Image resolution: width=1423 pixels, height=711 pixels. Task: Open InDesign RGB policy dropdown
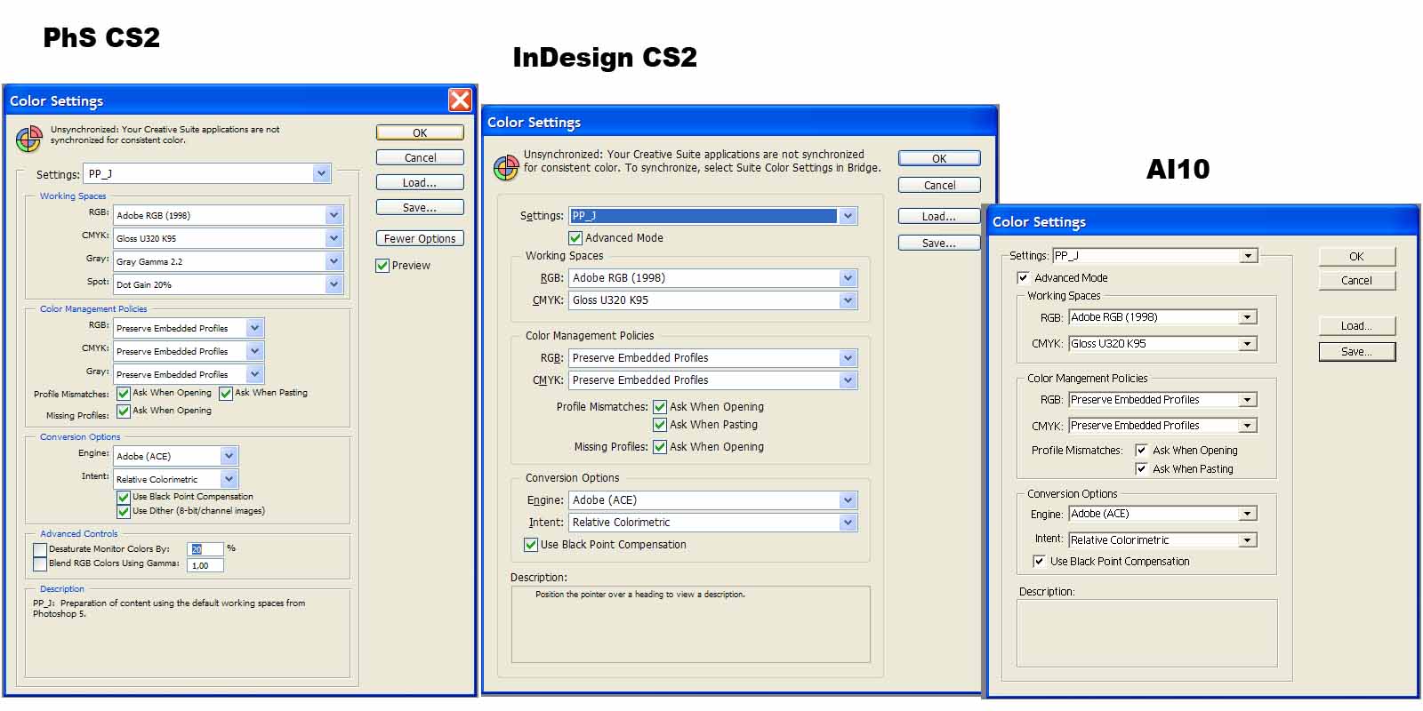713,358
